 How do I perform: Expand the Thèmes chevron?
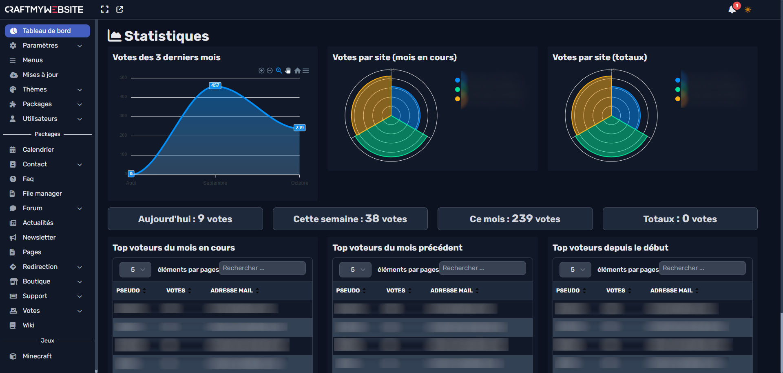click(80, 89)
